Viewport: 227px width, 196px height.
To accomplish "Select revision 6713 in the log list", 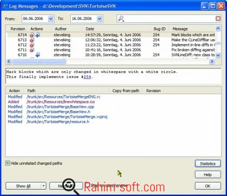I will (111, 40).
